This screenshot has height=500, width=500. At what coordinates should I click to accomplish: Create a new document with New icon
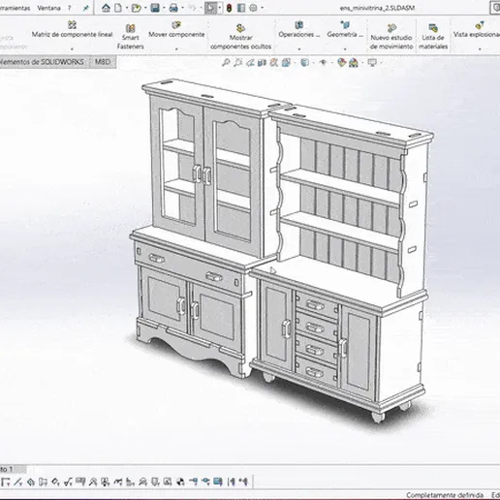(118, 8)
